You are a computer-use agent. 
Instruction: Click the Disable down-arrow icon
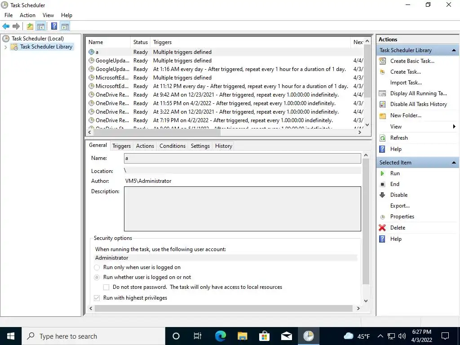(x=382, y=195)
